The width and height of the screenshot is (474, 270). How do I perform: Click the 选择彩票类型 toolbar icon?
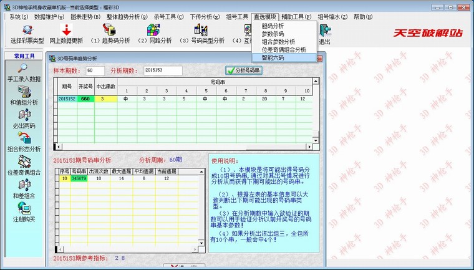[x=27, y=30]
